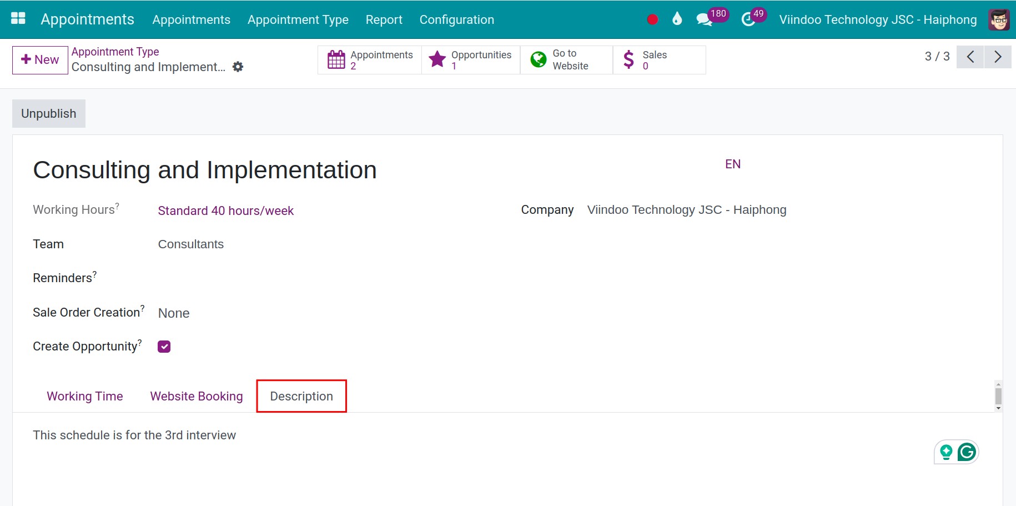This screenshot has height=506, width=1016.
Task: Click the vertical scrollbar beside the tabs
Action: [998, 396]
